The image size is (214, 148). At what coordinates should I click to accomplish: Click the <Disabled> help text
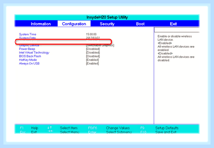pos(165,53)
